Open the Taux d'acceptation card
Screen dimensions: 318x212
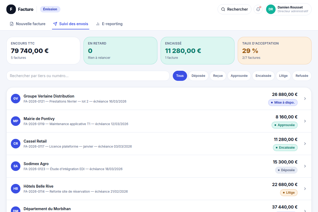tap(275, 51)
